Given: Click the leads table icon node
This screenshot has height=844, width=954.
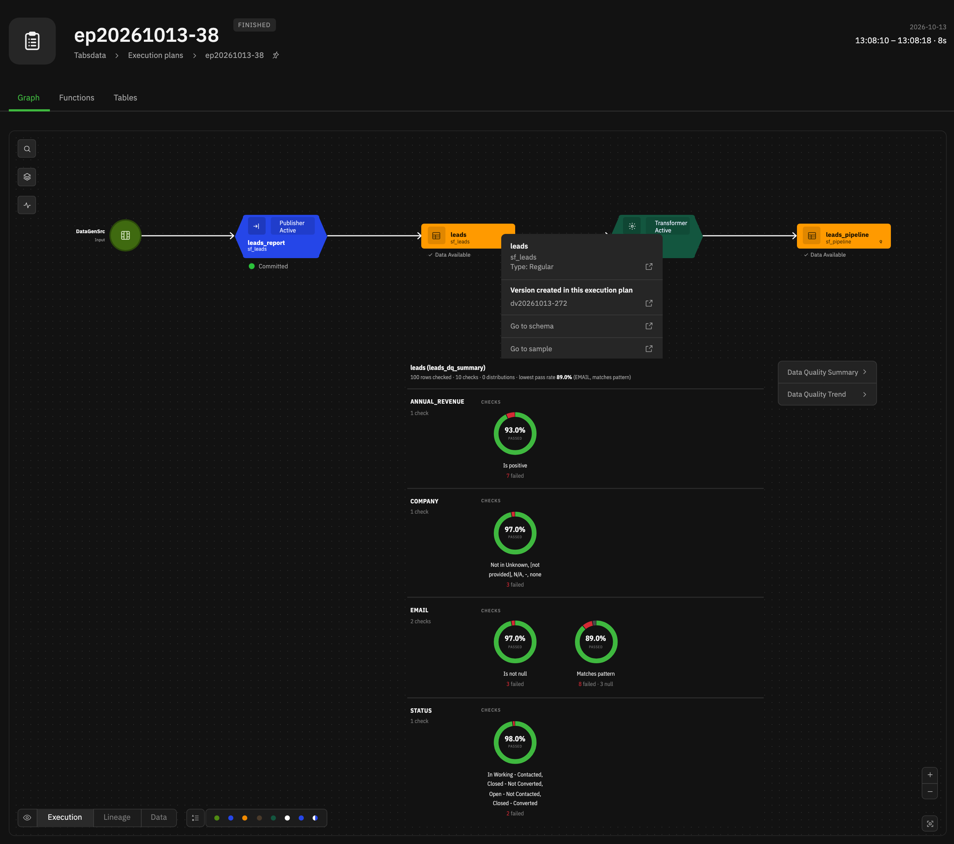Looking at the screenshot, I should click(436, 236).
